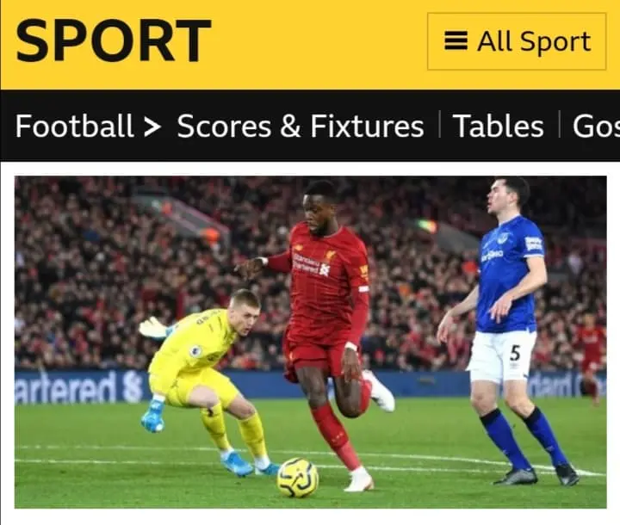Click the advertising board reading 'artered'
Viewport: 620px width, 525px height.
point(78,388)
